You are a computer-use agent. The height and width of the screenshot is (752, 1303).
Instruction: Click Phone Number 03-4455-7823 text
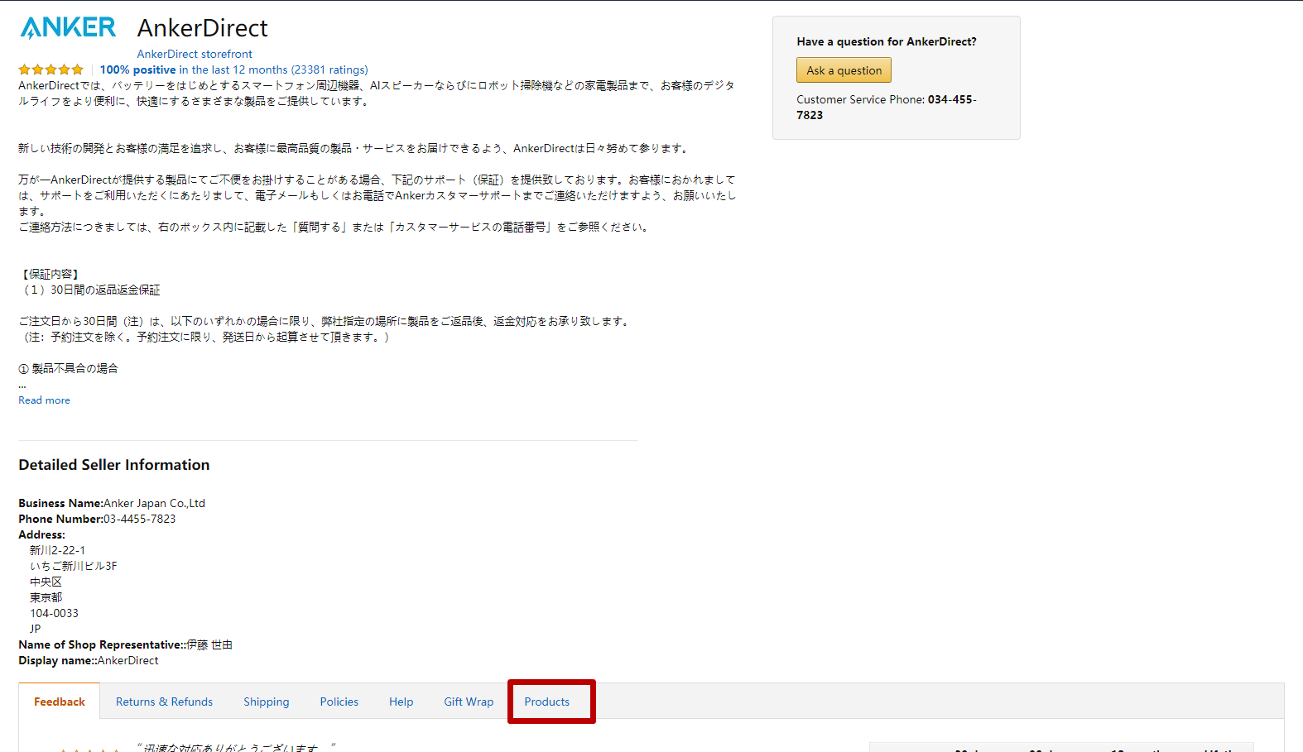pos(97,519)
